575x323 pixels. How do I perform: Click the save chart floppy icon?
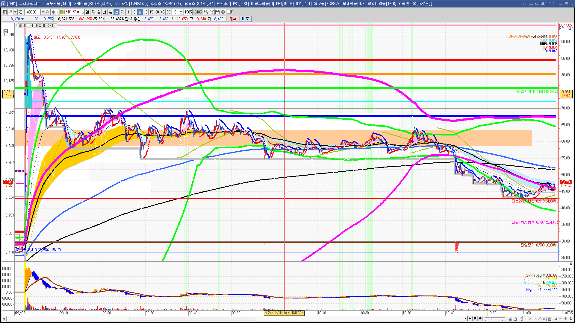pos(217,12)
